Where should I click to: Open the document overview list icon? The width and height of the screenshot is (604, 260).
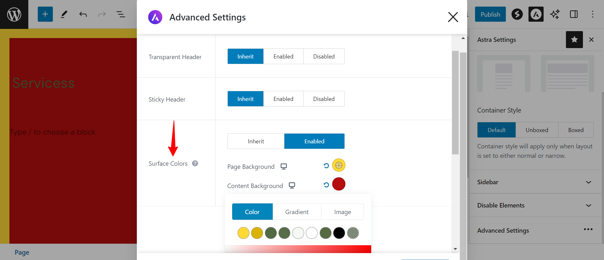pyautogui.click(x=120, y=14)
